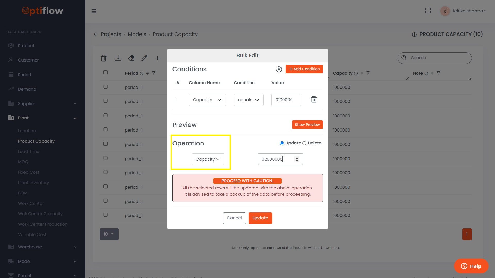Open the Operation Capacity dropdown
Screen dimensions: 495x278
208,159
